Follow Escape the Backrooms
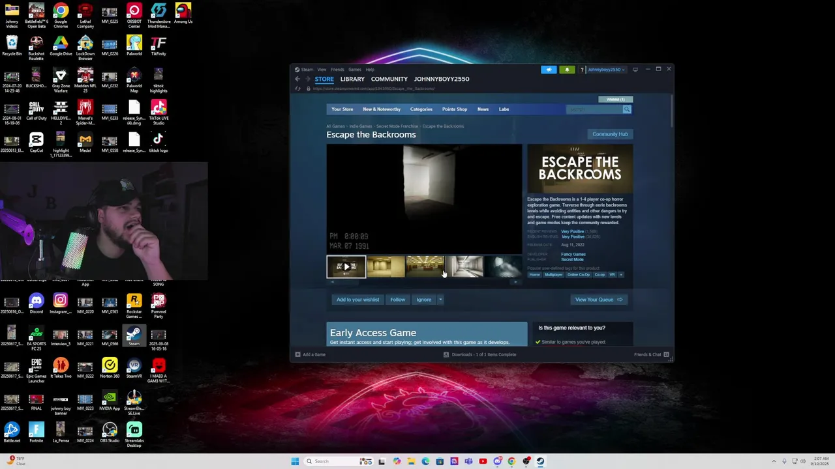835x469 pixels. point(397,300)
